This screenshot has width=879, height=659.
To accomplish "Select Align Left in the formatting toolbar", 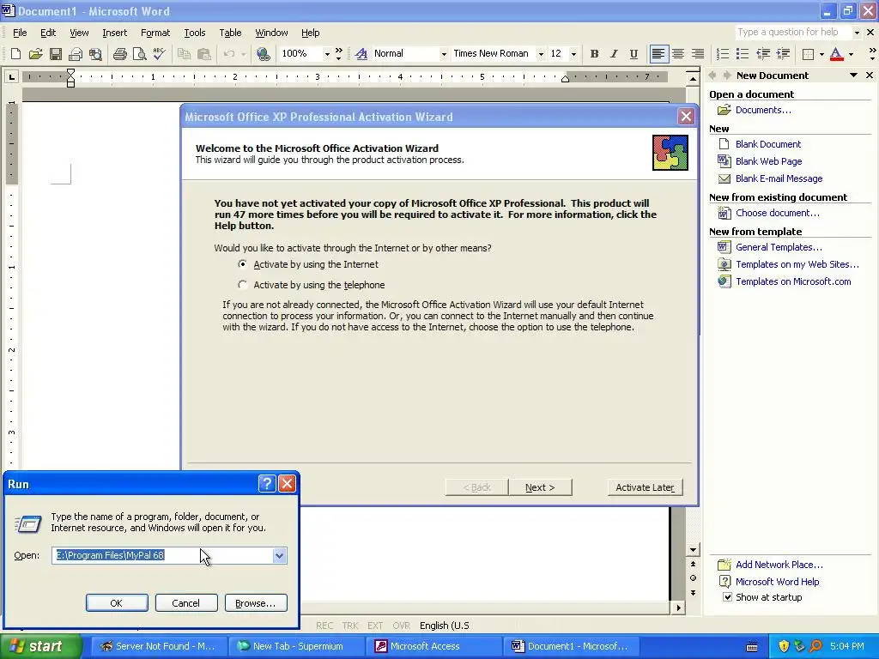I will pyautogui.click(x=658, y=54).
